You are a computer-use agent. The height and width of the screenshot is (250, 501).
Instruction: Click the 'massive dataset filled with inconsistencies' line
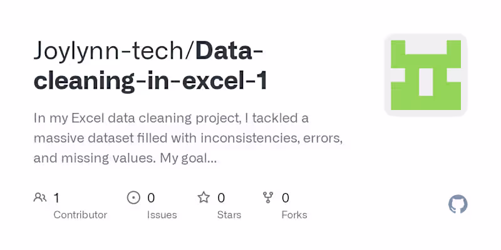point(187,138)
